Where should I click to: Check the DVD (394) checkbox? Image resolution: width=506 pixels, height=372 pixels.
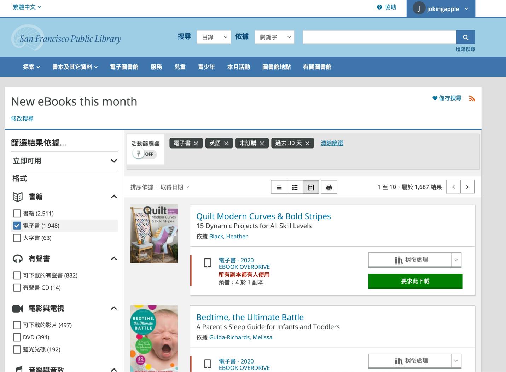pyautogui.click(x=17, y=337)
